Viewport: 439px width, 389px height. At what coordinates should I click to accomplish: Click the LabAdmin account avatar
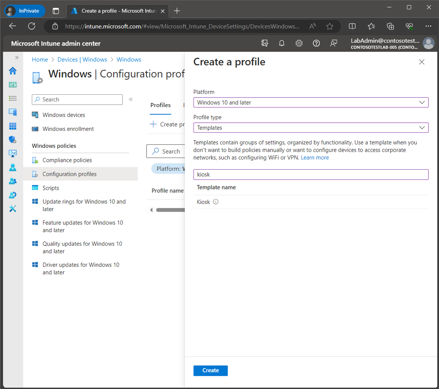[x=428, y=43]
